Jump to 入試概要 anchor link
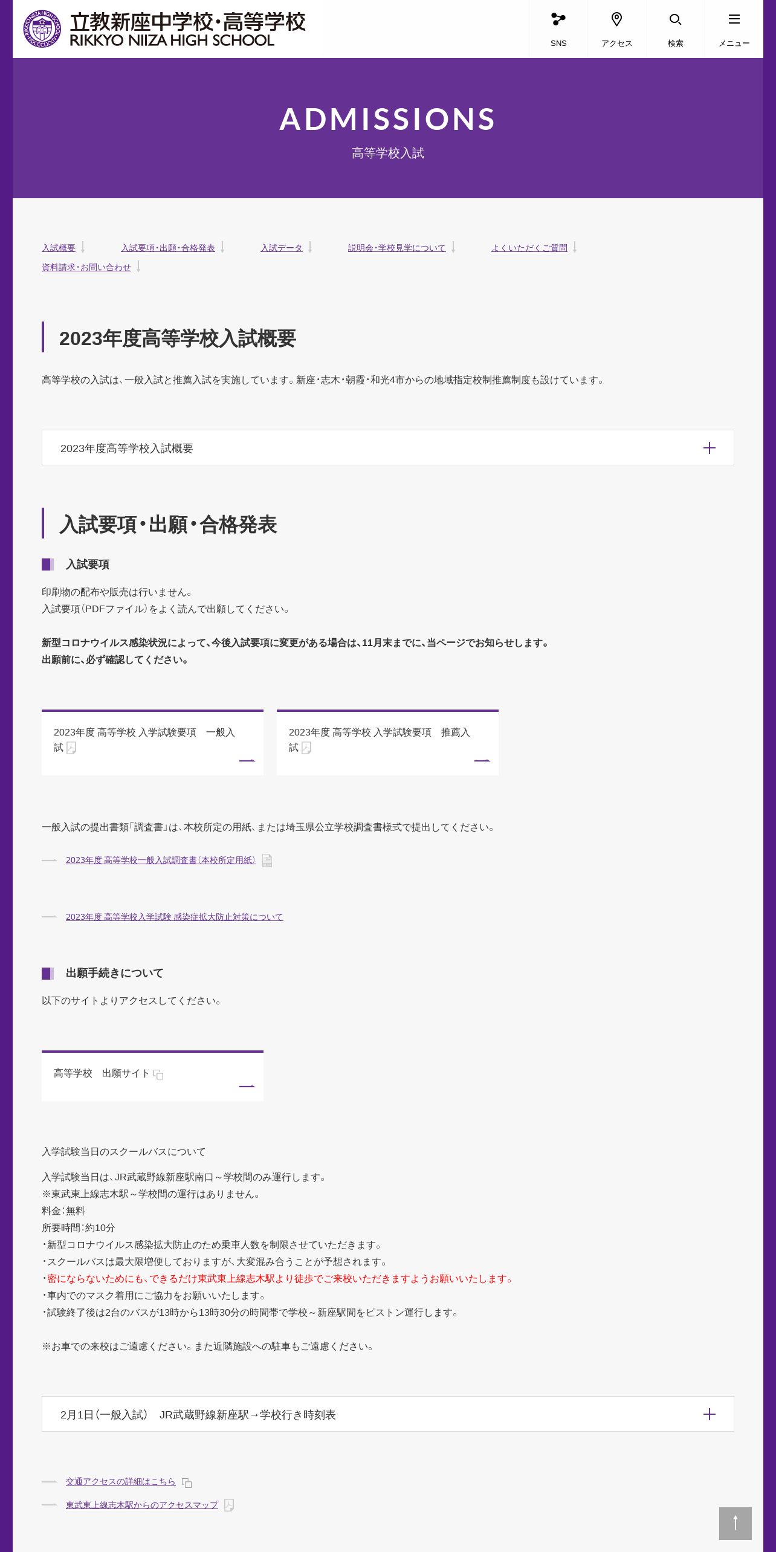This screenshot has height=1552, width=776. pos(59,248)
